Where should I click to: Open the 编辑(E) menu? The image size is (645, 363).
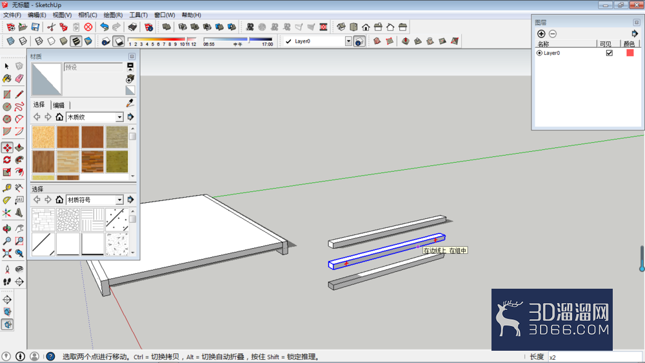click(37, 15)
